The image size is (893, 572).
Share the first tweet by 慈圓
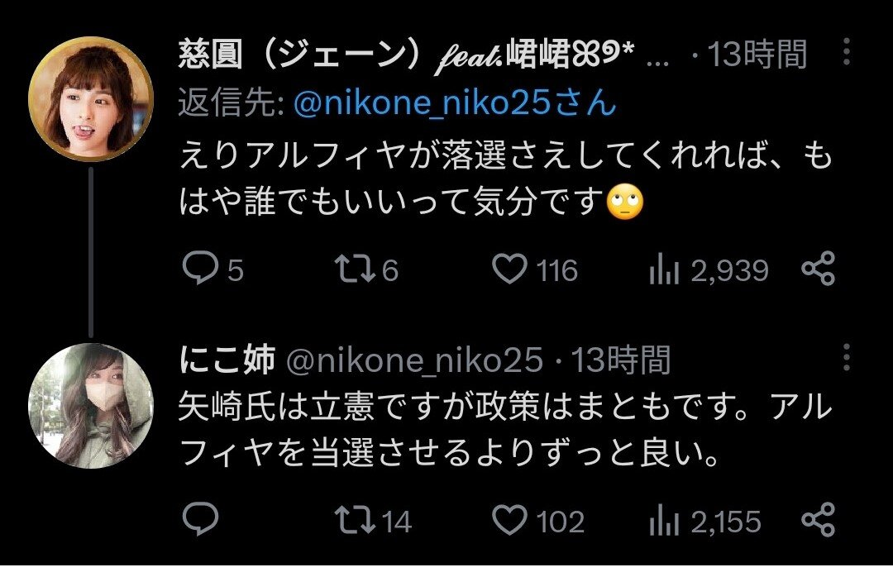click(818, 268)
